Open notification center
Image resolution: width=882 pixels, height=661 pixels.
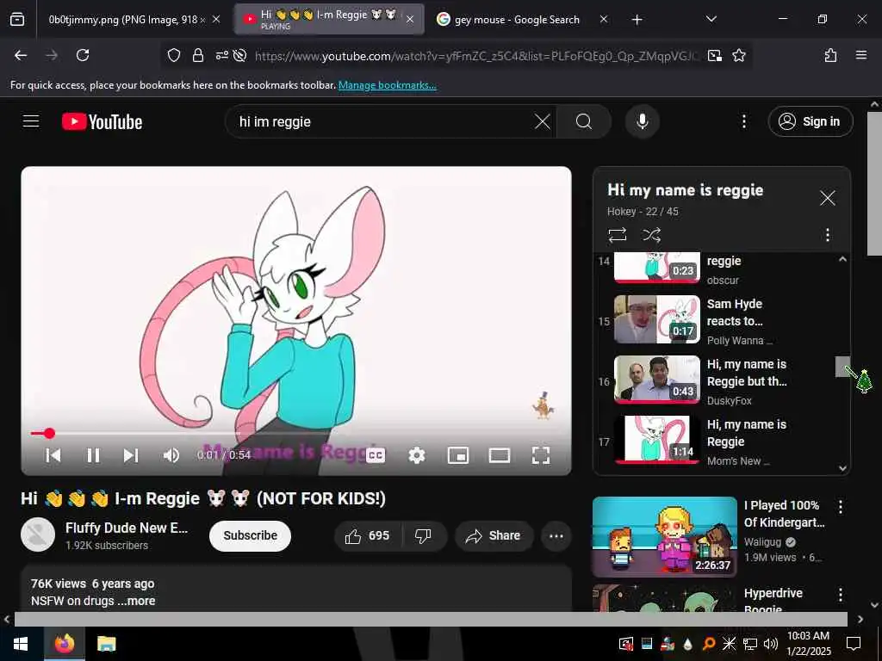pyautogui.click(x=854, y=644)
